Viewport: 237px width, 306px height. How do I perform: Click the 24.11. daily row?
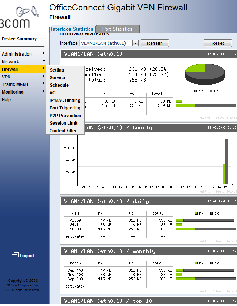coord(118,225)
